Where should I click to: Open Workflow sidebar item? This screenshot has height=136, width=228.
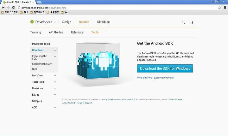37,75
